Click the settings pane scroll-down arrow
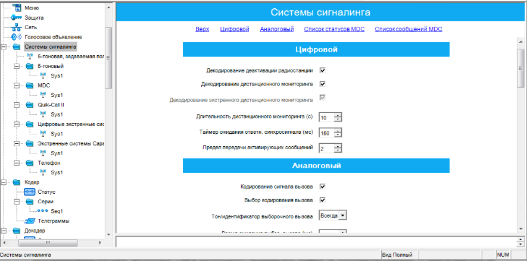The height and width of the screenshot is (261, 527). point(520,228)
